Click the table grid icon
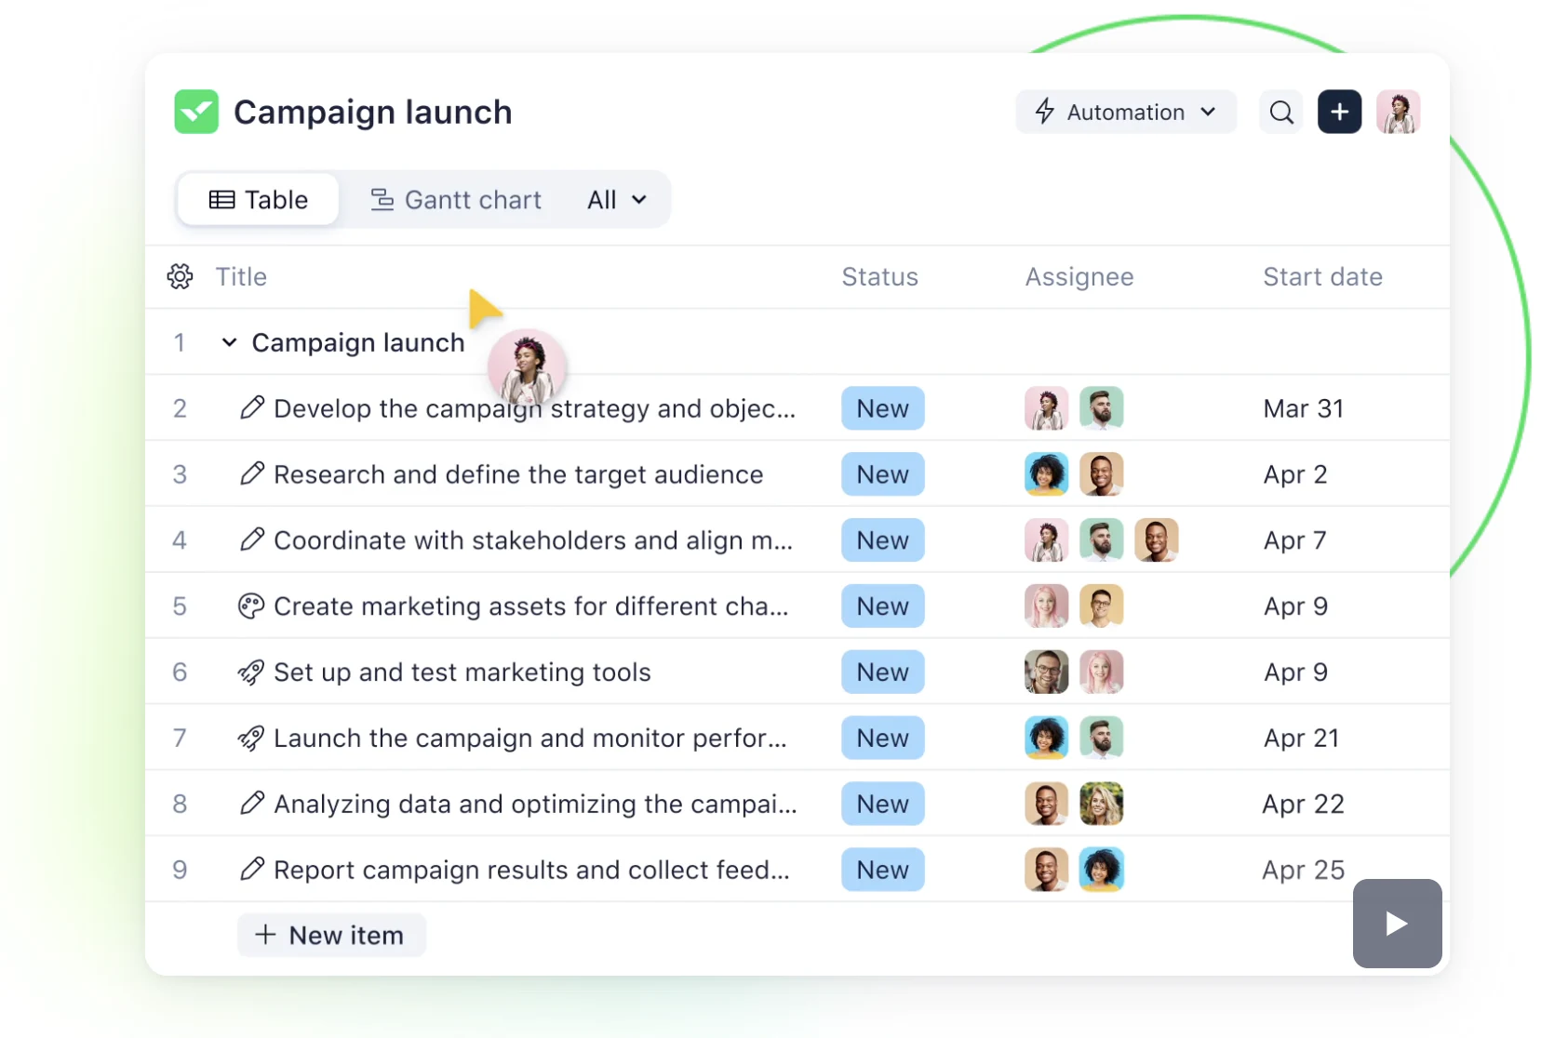 pyautogui.click(x=221, y=199)
